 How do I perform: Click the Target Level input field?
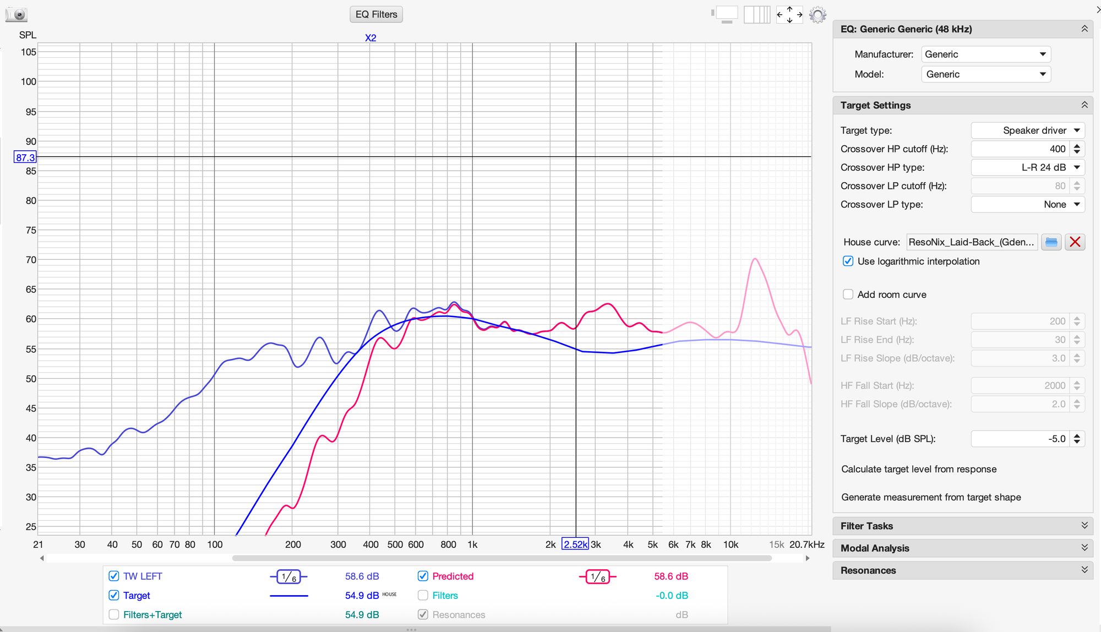tap(1020, 439)
